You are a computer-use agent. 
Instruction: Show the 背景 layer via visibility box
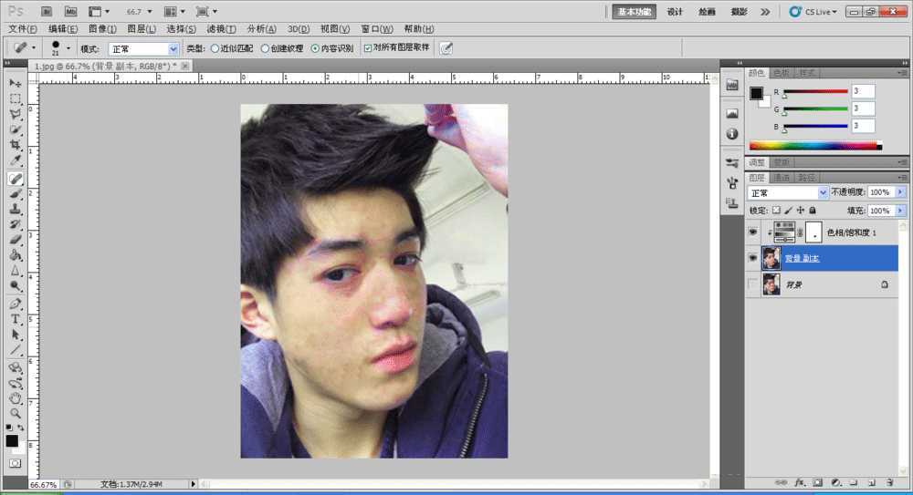752,285
